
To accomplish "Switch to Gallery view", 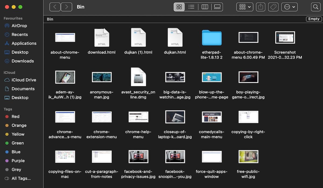I will coord(217,7).
